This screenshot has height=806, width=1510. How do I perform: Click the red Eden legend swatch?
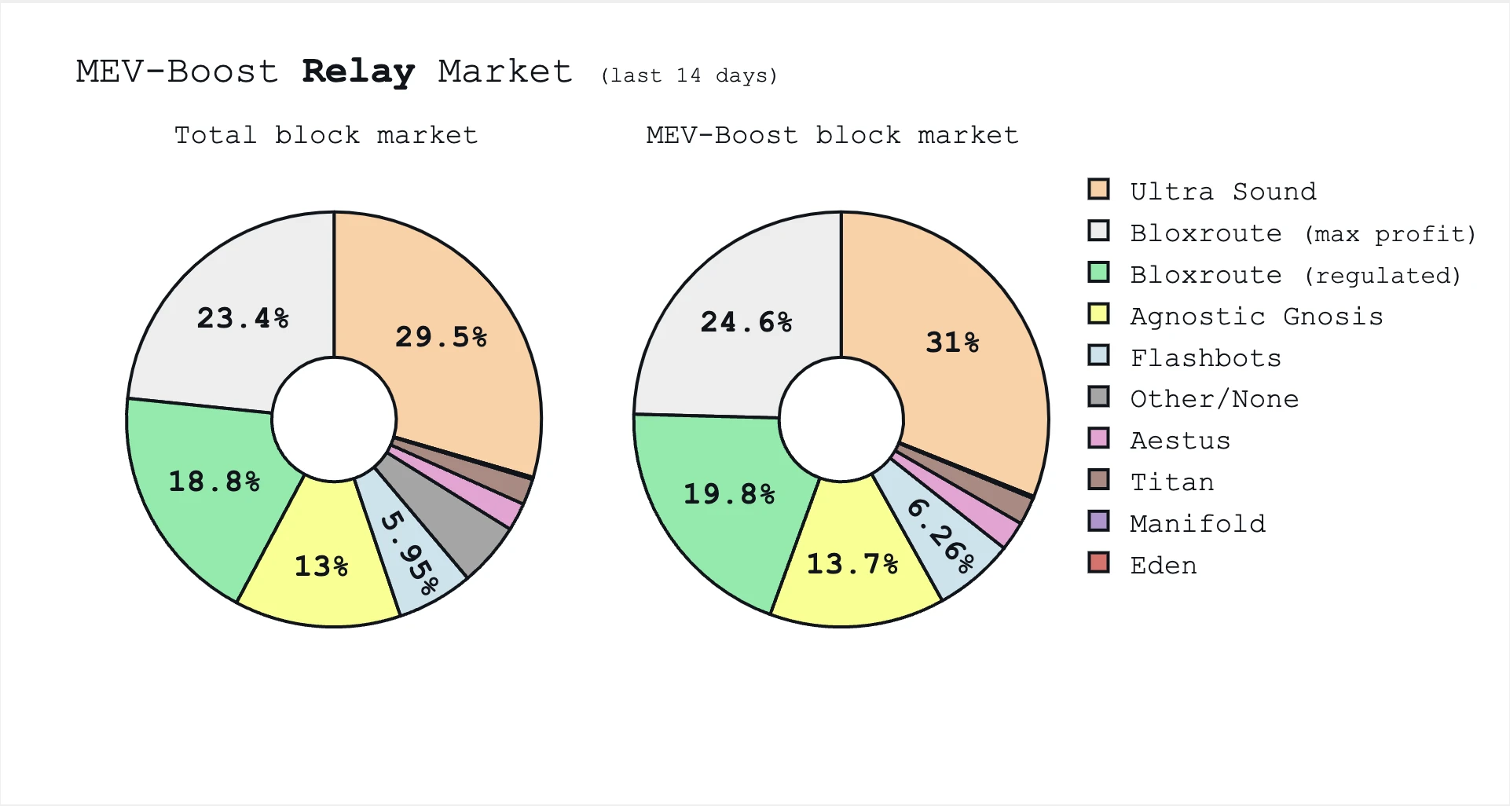coord(1098,563)
